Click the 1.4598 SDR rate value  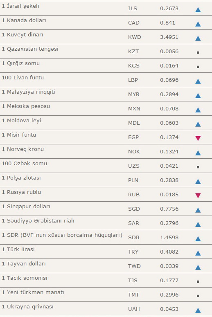169,238
